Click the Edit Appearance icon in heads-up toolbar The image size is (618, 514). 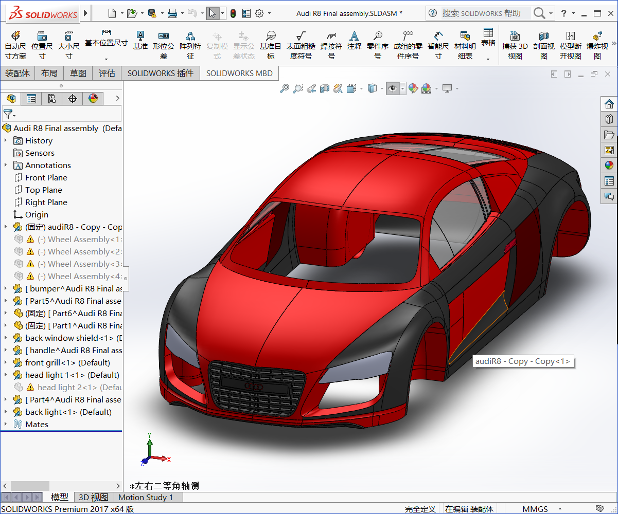click(x=413, y=88)
